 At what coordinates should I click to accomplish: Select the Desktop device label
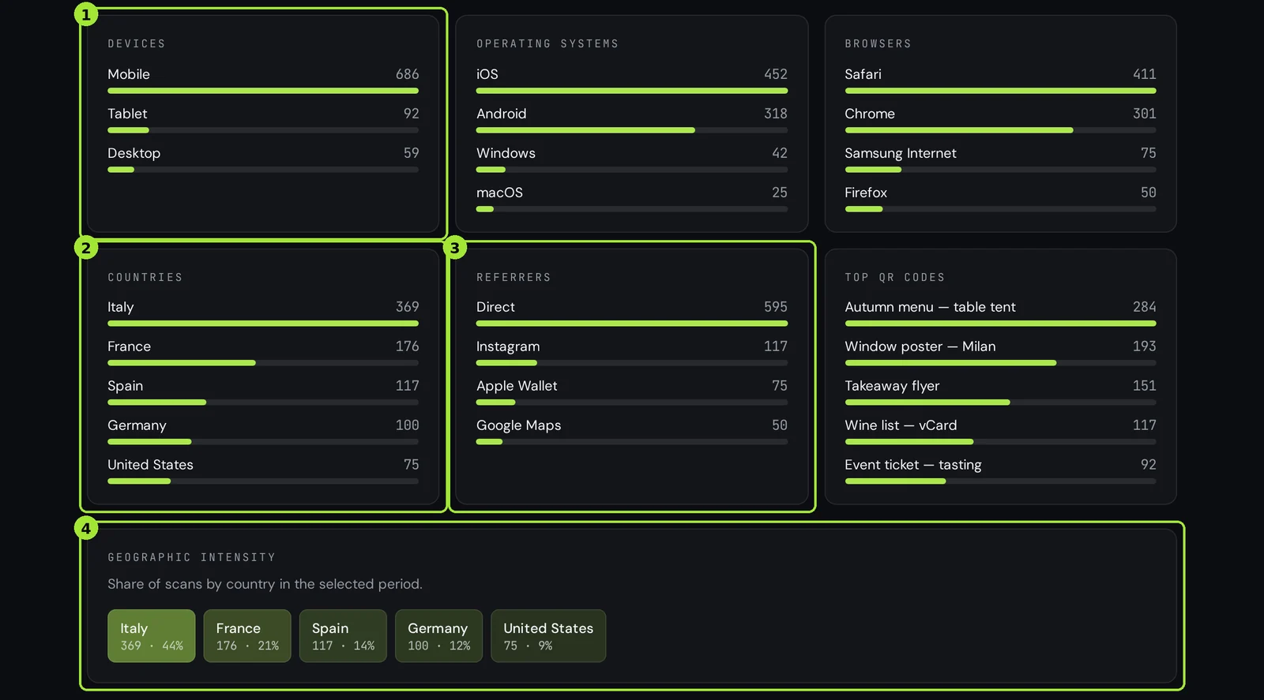134,153
